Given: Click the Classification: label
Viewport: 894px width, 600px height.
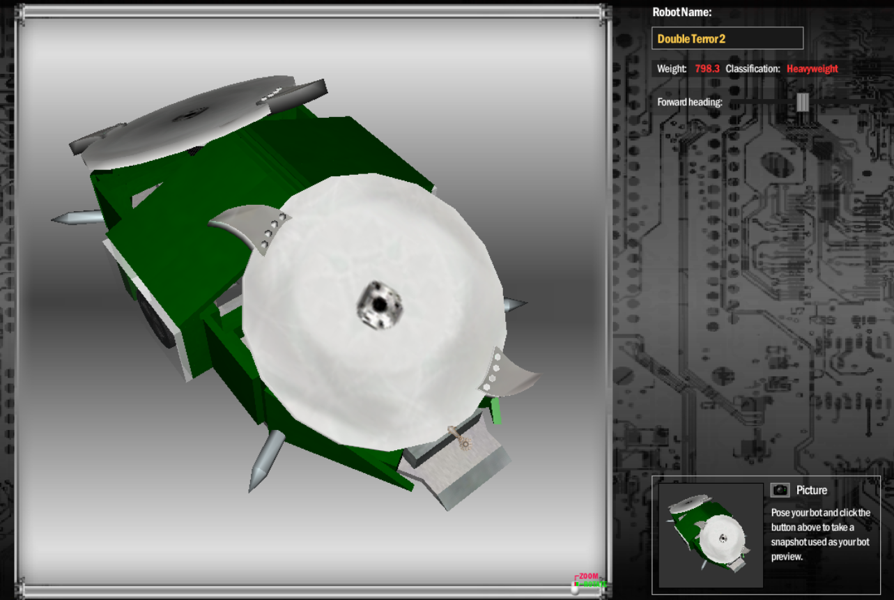Looking at the screenshot, I should point(753,69).
